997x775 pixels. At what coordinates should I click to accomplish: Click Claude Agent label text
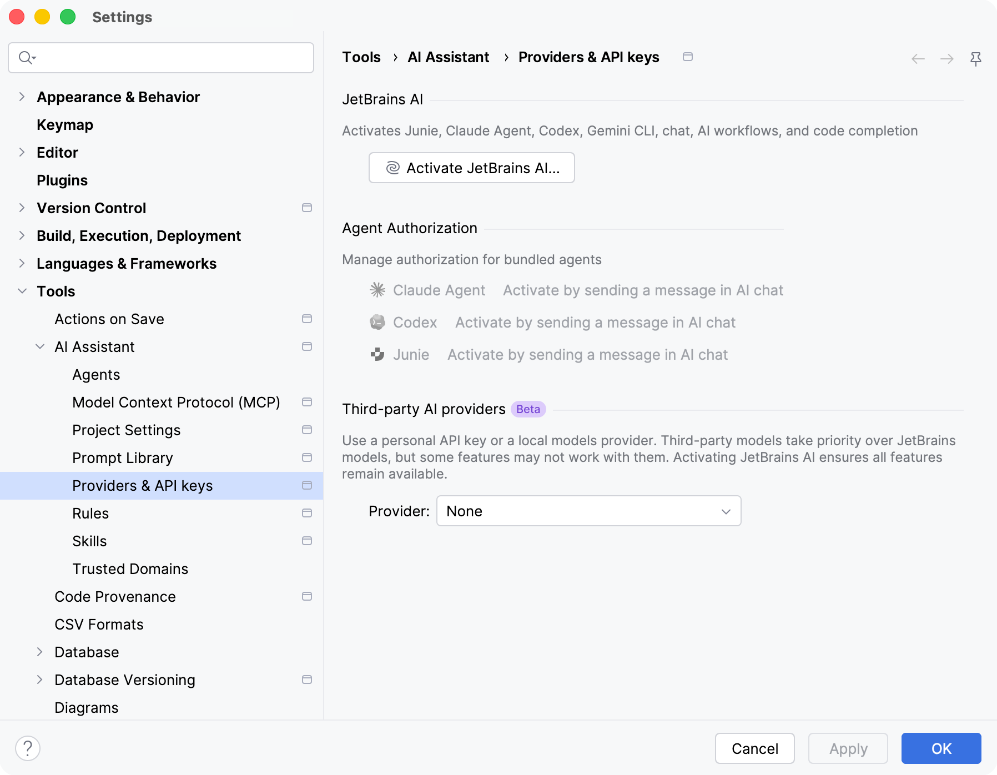coord(439,290)
